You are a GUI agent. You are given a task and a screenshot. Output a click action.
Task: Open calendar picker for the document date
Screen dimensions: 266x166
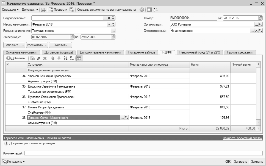point(260,18)
